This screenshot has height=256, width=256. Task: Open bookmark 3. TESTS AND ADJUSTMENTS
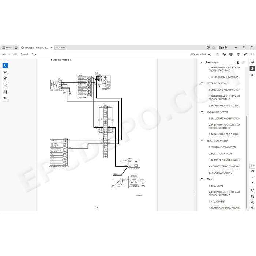pos(224,77)
